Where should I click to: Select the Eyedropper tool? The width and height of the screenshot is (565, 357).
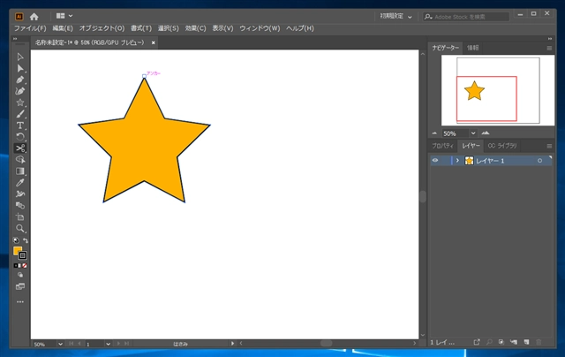point(20,182)
